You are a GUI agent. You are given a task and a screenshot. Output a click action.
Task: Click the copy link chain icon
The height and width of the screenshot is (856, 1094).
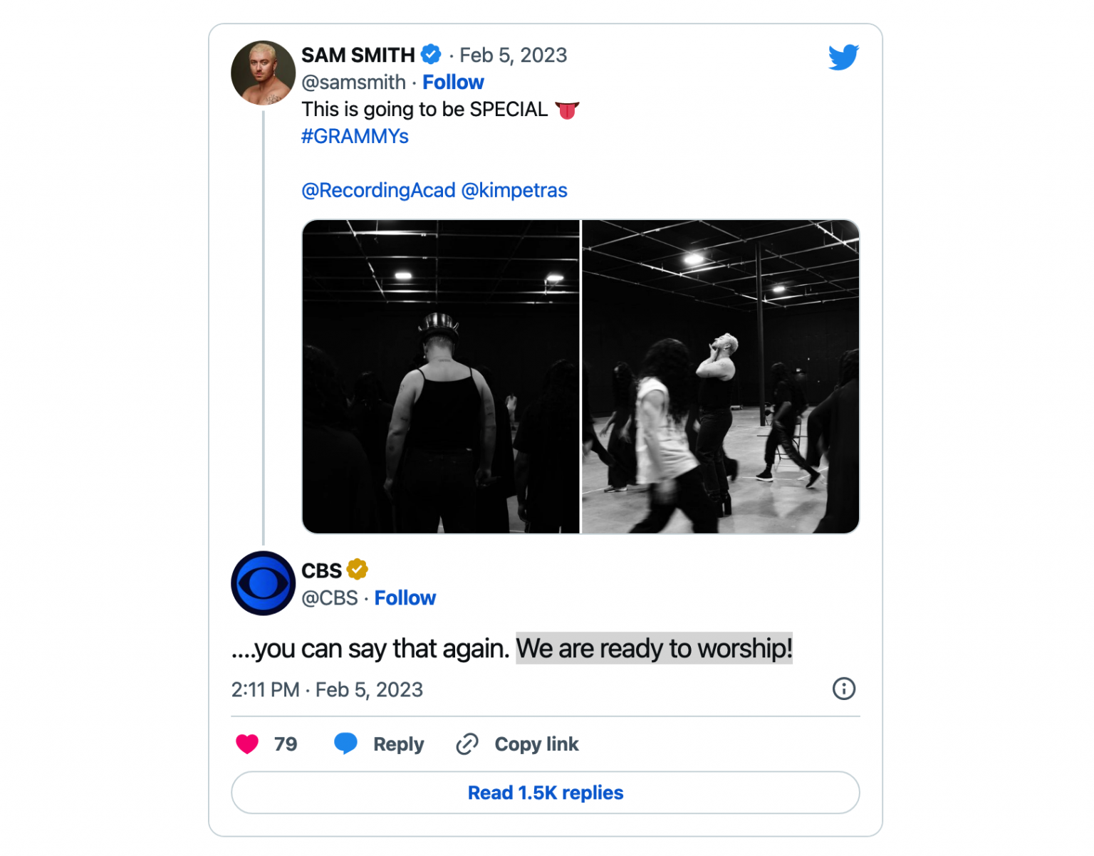[467, 744]
